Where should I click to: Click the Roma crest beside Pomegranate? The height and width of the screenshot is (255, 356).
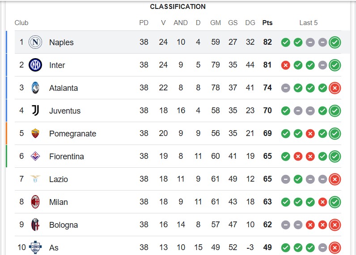pos(35,133)
